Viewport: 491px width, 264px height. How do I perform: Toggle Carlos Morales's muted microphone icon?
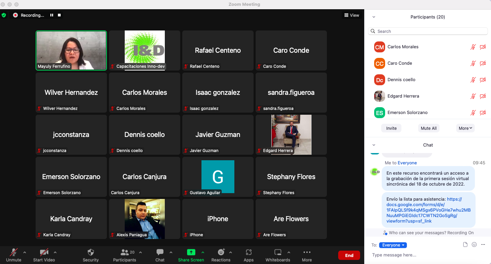tap(473, 47)
